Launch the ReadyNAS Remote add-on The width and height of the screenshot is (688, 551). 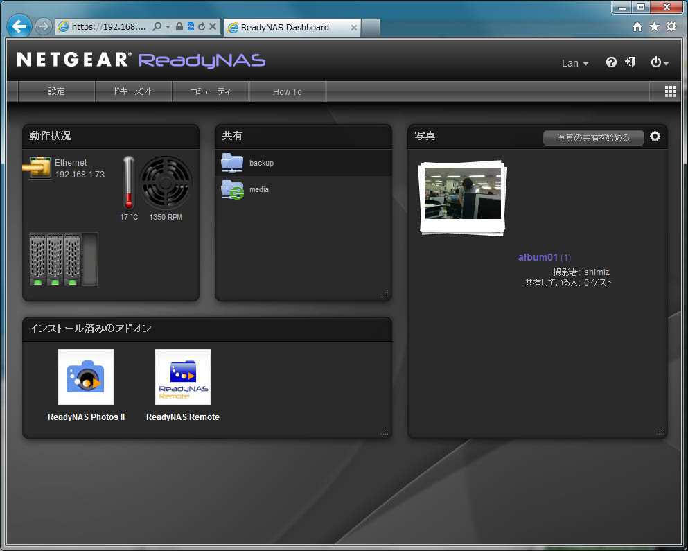[x=183, y=378]
